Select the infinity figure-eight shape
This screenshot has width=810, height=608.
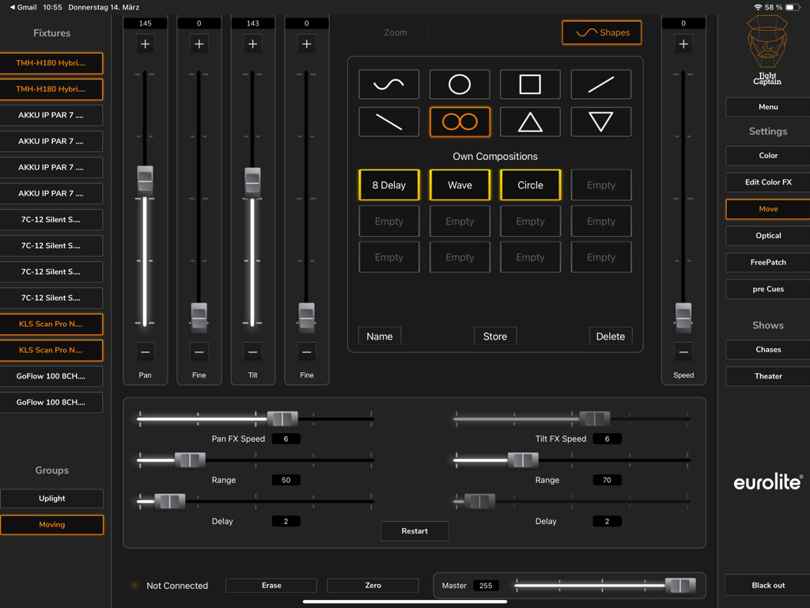[x=460, y=123]
